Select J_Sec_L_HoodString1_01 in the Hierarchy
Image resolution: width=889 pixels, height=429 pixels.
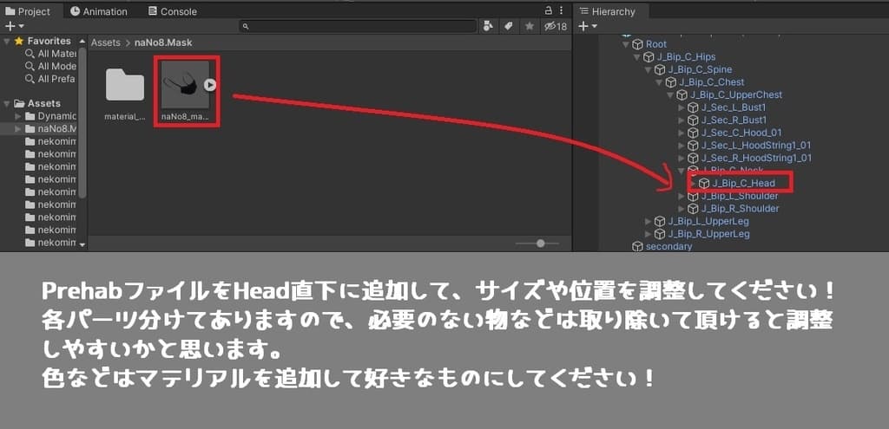(x=756, y=146)
